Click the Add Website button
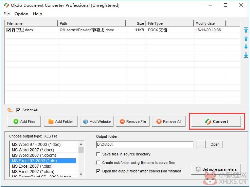The image size is (250, 187). point(96,121)
